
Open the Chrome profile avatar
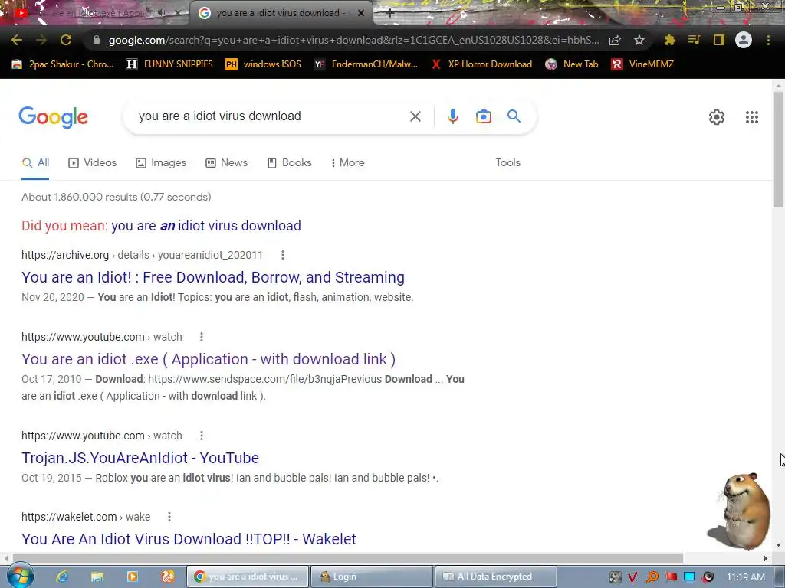pyautogui.click(x=744, y=40)
